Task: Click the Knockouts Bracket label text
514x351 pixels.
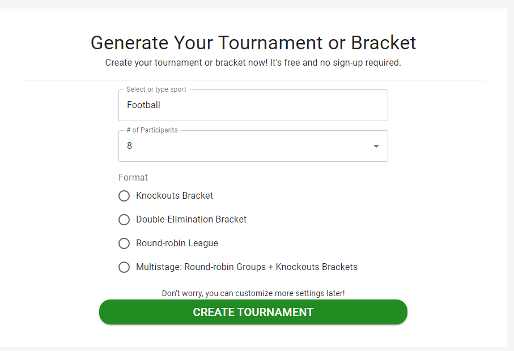Action: click(175, 196)
